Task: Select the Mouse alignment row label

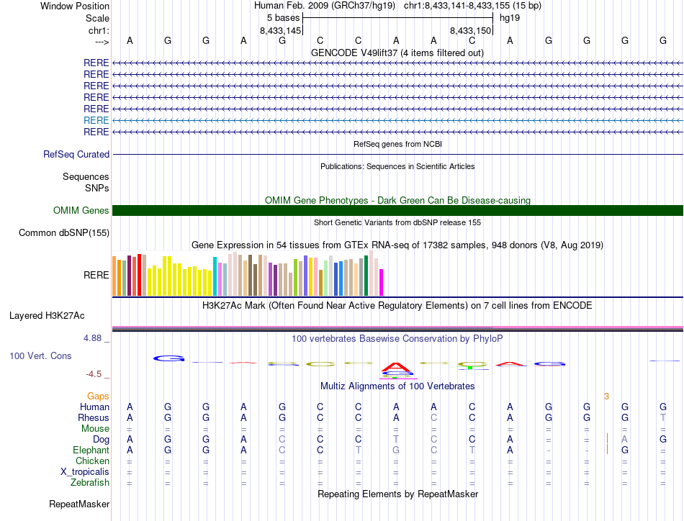Action: (95, 429)
